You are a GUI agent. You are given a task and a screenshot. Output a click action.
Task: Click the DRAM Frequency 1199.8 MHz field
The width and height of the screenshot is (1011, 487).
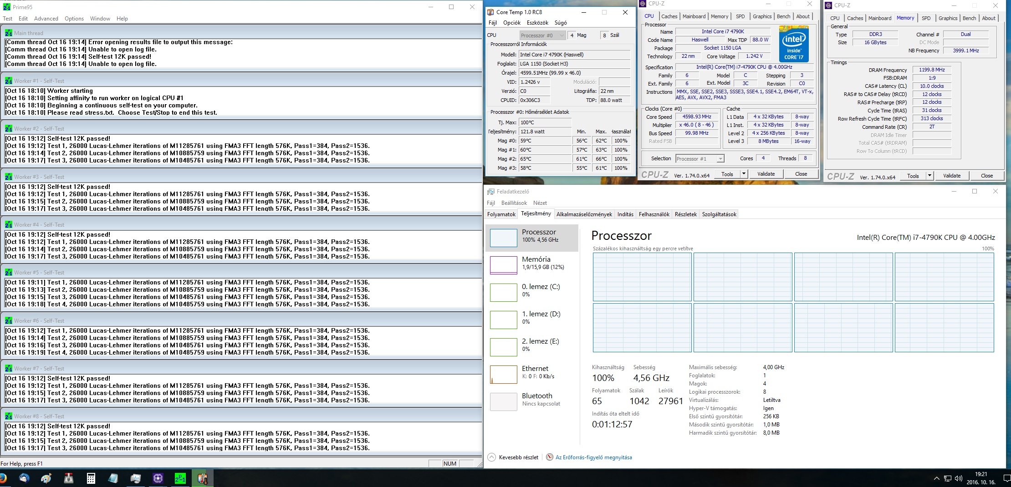(932, 70)
